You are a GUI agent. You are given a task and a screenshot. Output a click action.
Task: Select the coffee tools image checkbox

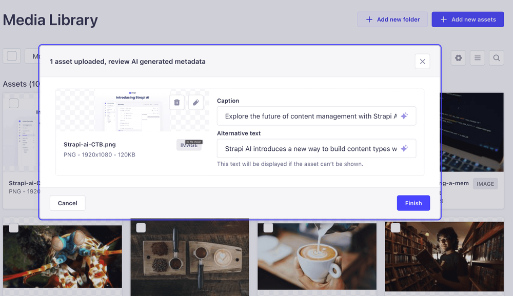(x=141, y=228)
